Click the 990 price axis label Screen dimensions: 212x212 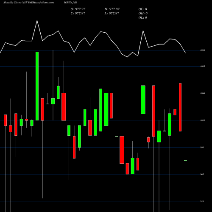[x=202, y=148]
